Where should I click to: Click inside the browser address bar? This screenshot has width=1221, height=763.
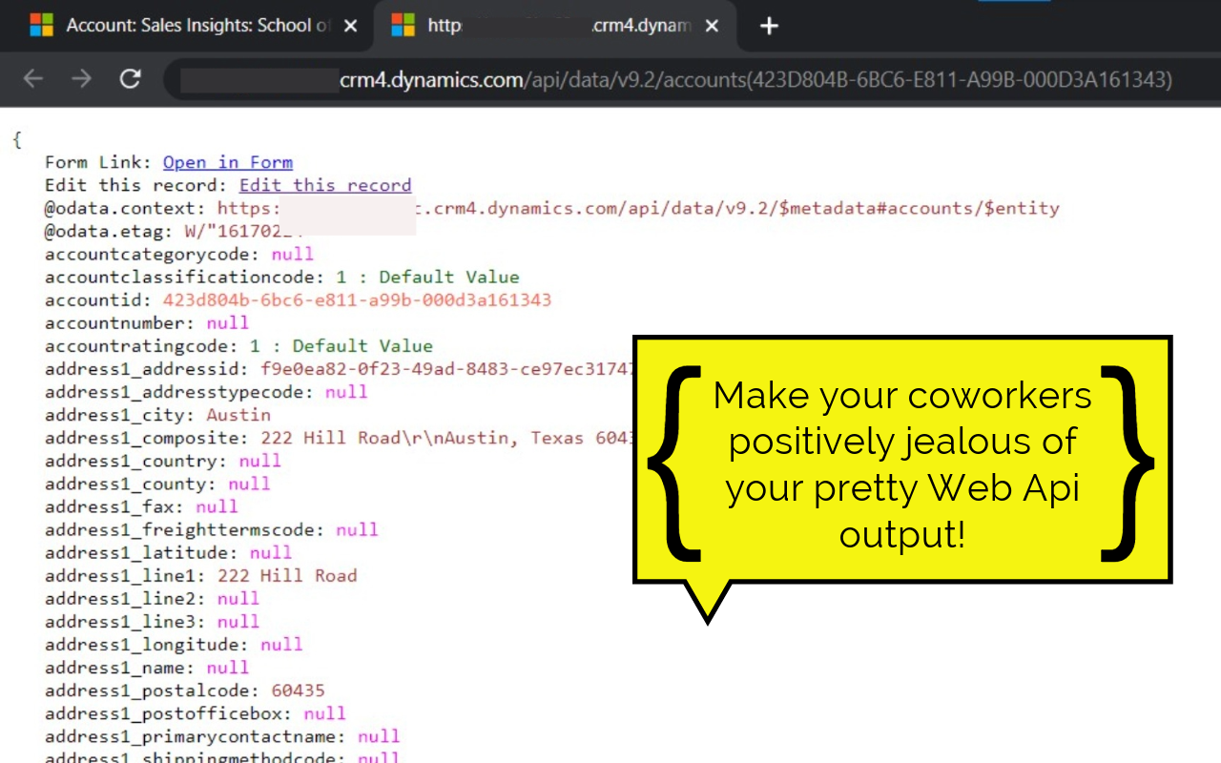[668, 80]
